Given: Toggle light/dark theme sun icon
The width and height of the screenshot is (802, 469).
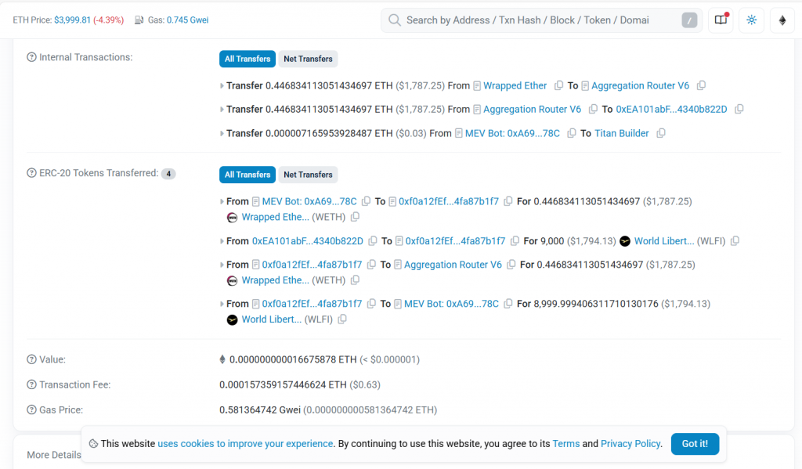Looking at the screenshot, I should click(x=751, y=20).
